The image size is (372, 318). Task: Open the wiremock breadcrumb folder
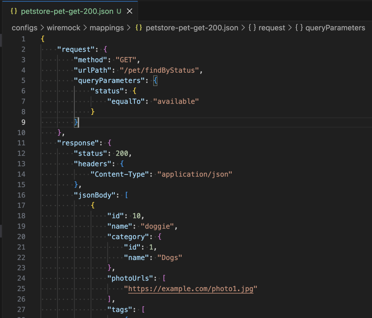64,28
